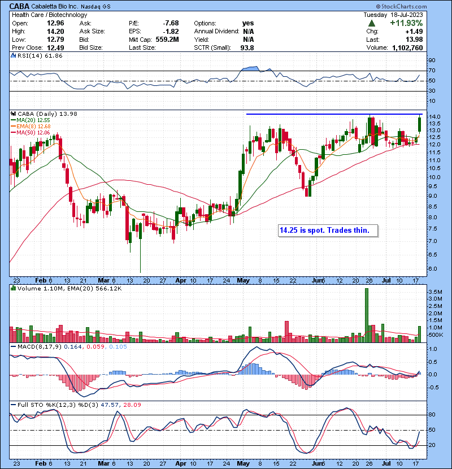452x469 pixels.
Task: Select the Last price 13.98 in the quote table
Action: (414, 40)
